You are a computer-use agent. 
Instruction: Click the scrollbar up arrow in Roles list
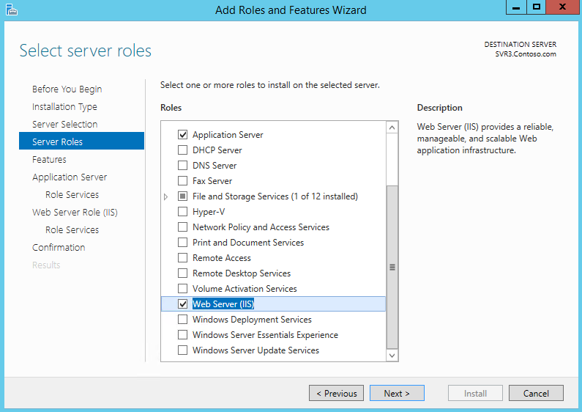pos(392,128)
